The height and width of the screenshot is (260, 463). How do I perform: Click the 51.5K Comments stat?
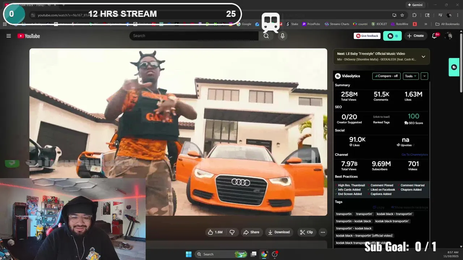(x=381, y=96)
